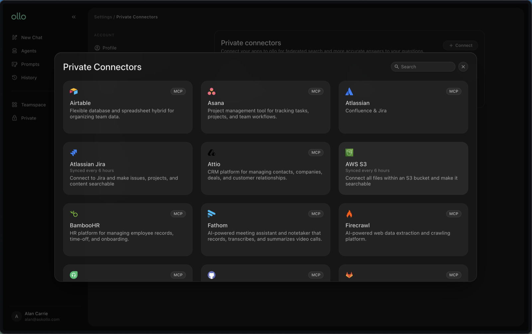Click the Settings breadcrumb link
Image resolution: width=532 pixels, height=334 pixels.
pos(103,17)
